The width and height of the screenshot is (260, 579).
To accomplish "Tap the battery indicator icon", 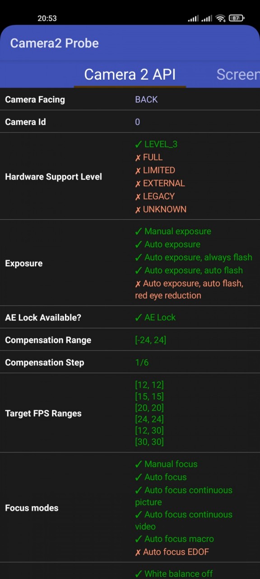I will pyautogui.click(x=236, y=18).
